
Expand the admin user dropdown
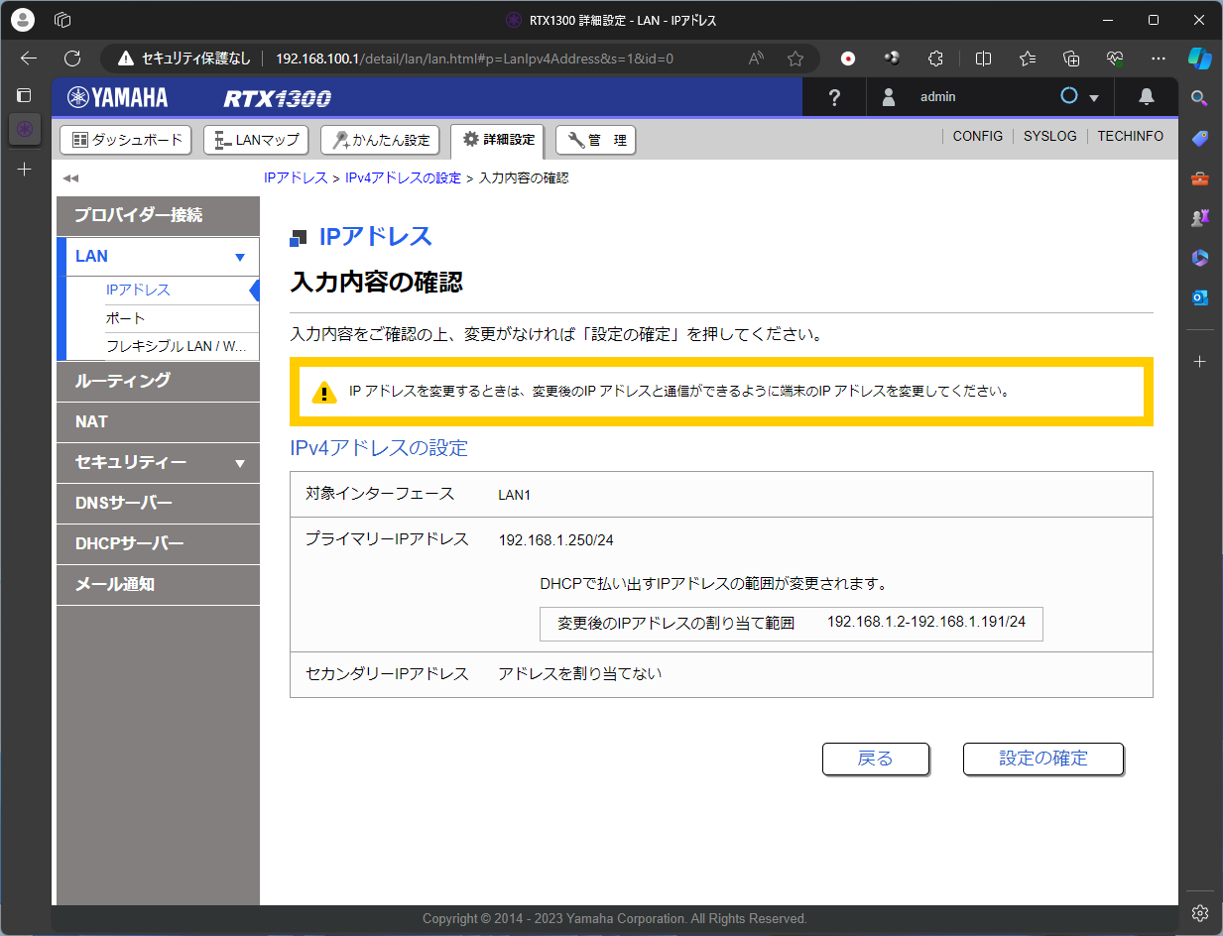click(x=1094, y=98)
